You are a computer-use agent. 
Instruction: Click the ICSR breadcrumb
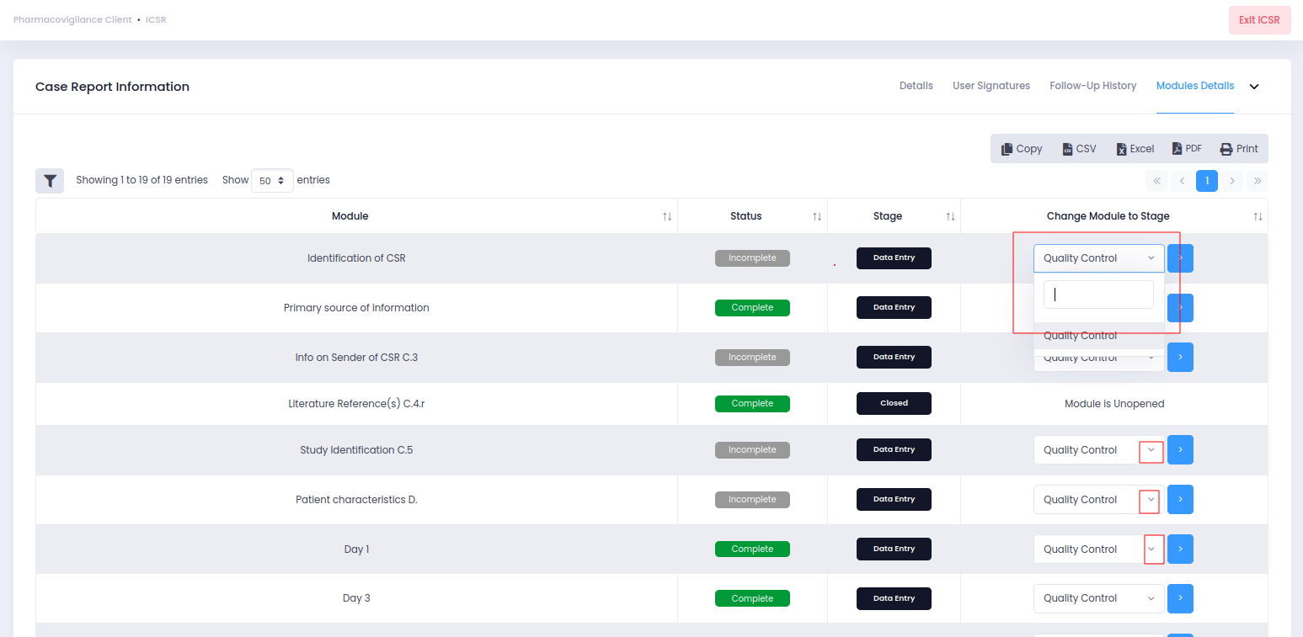[156, 19]
